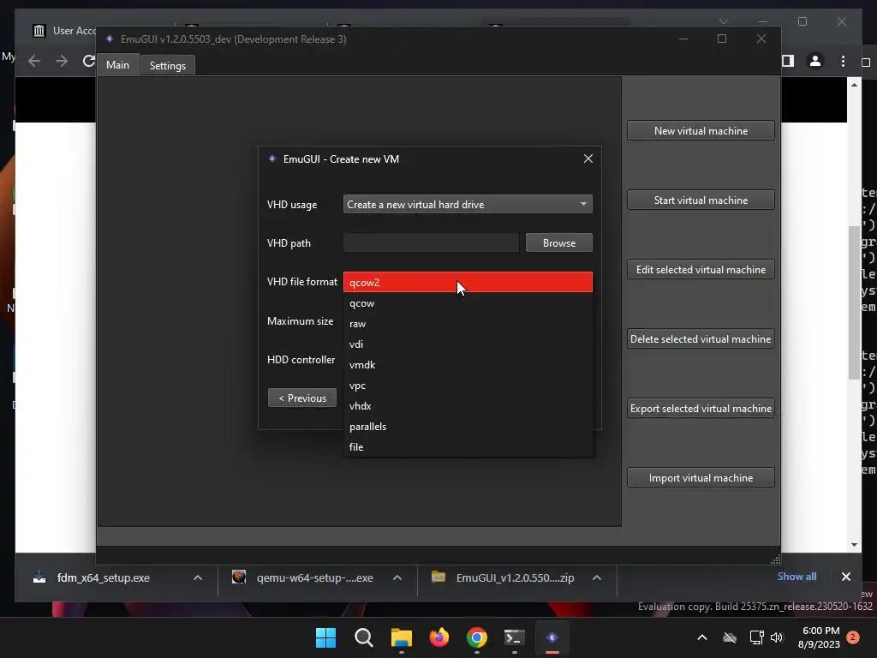Open the volume tray icon
This screenshot has height=658, width=877.
[x=776, y=637]
